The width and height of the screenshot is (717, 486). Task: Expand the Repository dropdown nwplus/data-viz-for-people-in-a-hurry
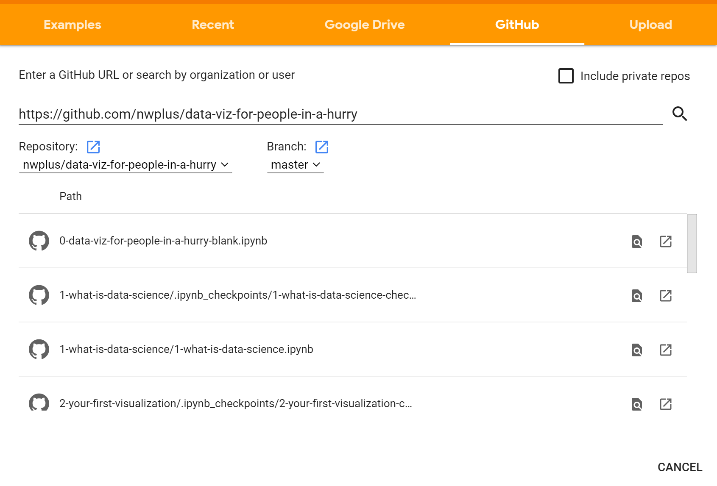(126, 164)
